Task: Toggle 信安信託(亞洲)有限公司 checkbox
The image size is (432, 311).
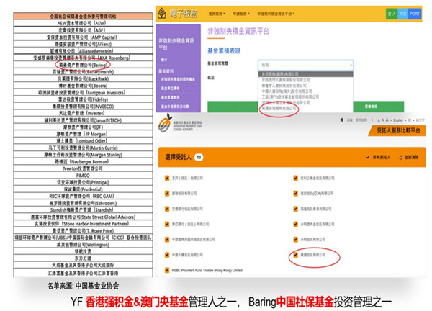Action: pos(296,194)
